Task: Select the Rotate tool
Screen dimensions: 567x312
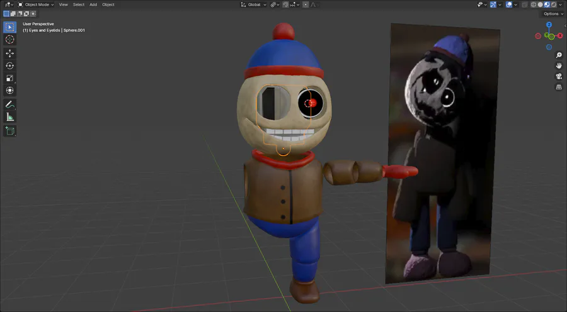Action: tap(9, 65)
